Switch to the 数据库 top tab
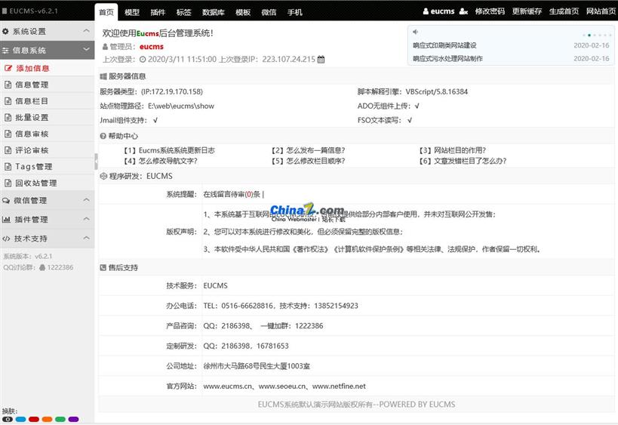618x425 pixels. [213, 12]
